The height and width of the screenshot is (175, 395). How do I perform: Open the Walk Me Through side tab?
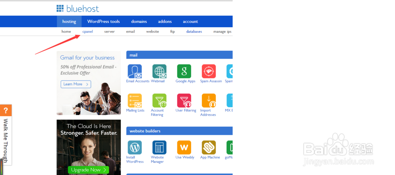[x=6, y=141]
